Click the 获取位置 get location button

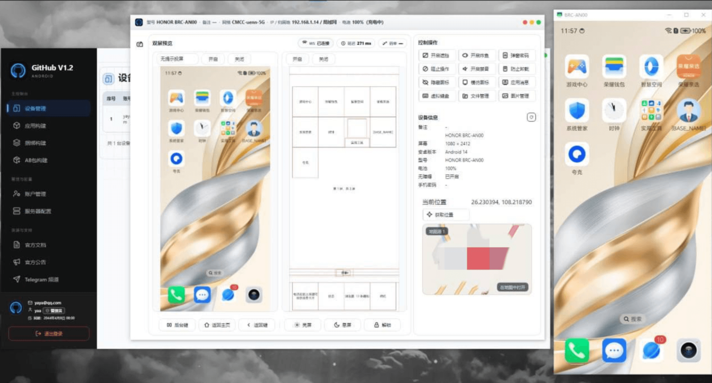pyautogui.click(x=446, y=214)
